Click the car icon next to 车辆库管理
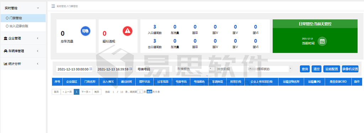364x133 pixels. pyautogui.click(x=5, y=51)
